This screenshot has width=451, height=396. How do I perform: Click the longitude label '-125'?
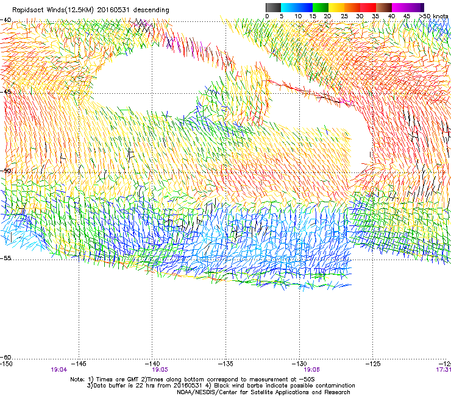373,364
